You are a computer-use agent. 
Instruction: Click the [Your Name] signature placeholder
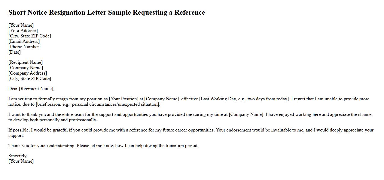pos(21,161)
